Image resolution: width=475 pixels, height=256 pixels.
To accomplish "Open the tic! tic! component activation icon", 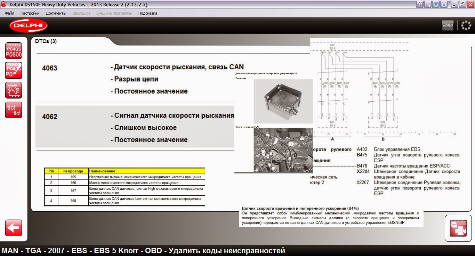I will (14, 110).
